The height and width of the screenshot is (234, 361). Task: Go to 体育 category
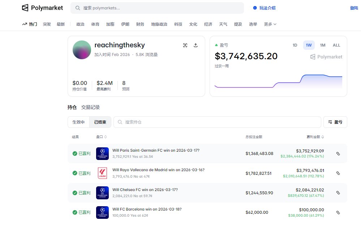tap(95, 24)
